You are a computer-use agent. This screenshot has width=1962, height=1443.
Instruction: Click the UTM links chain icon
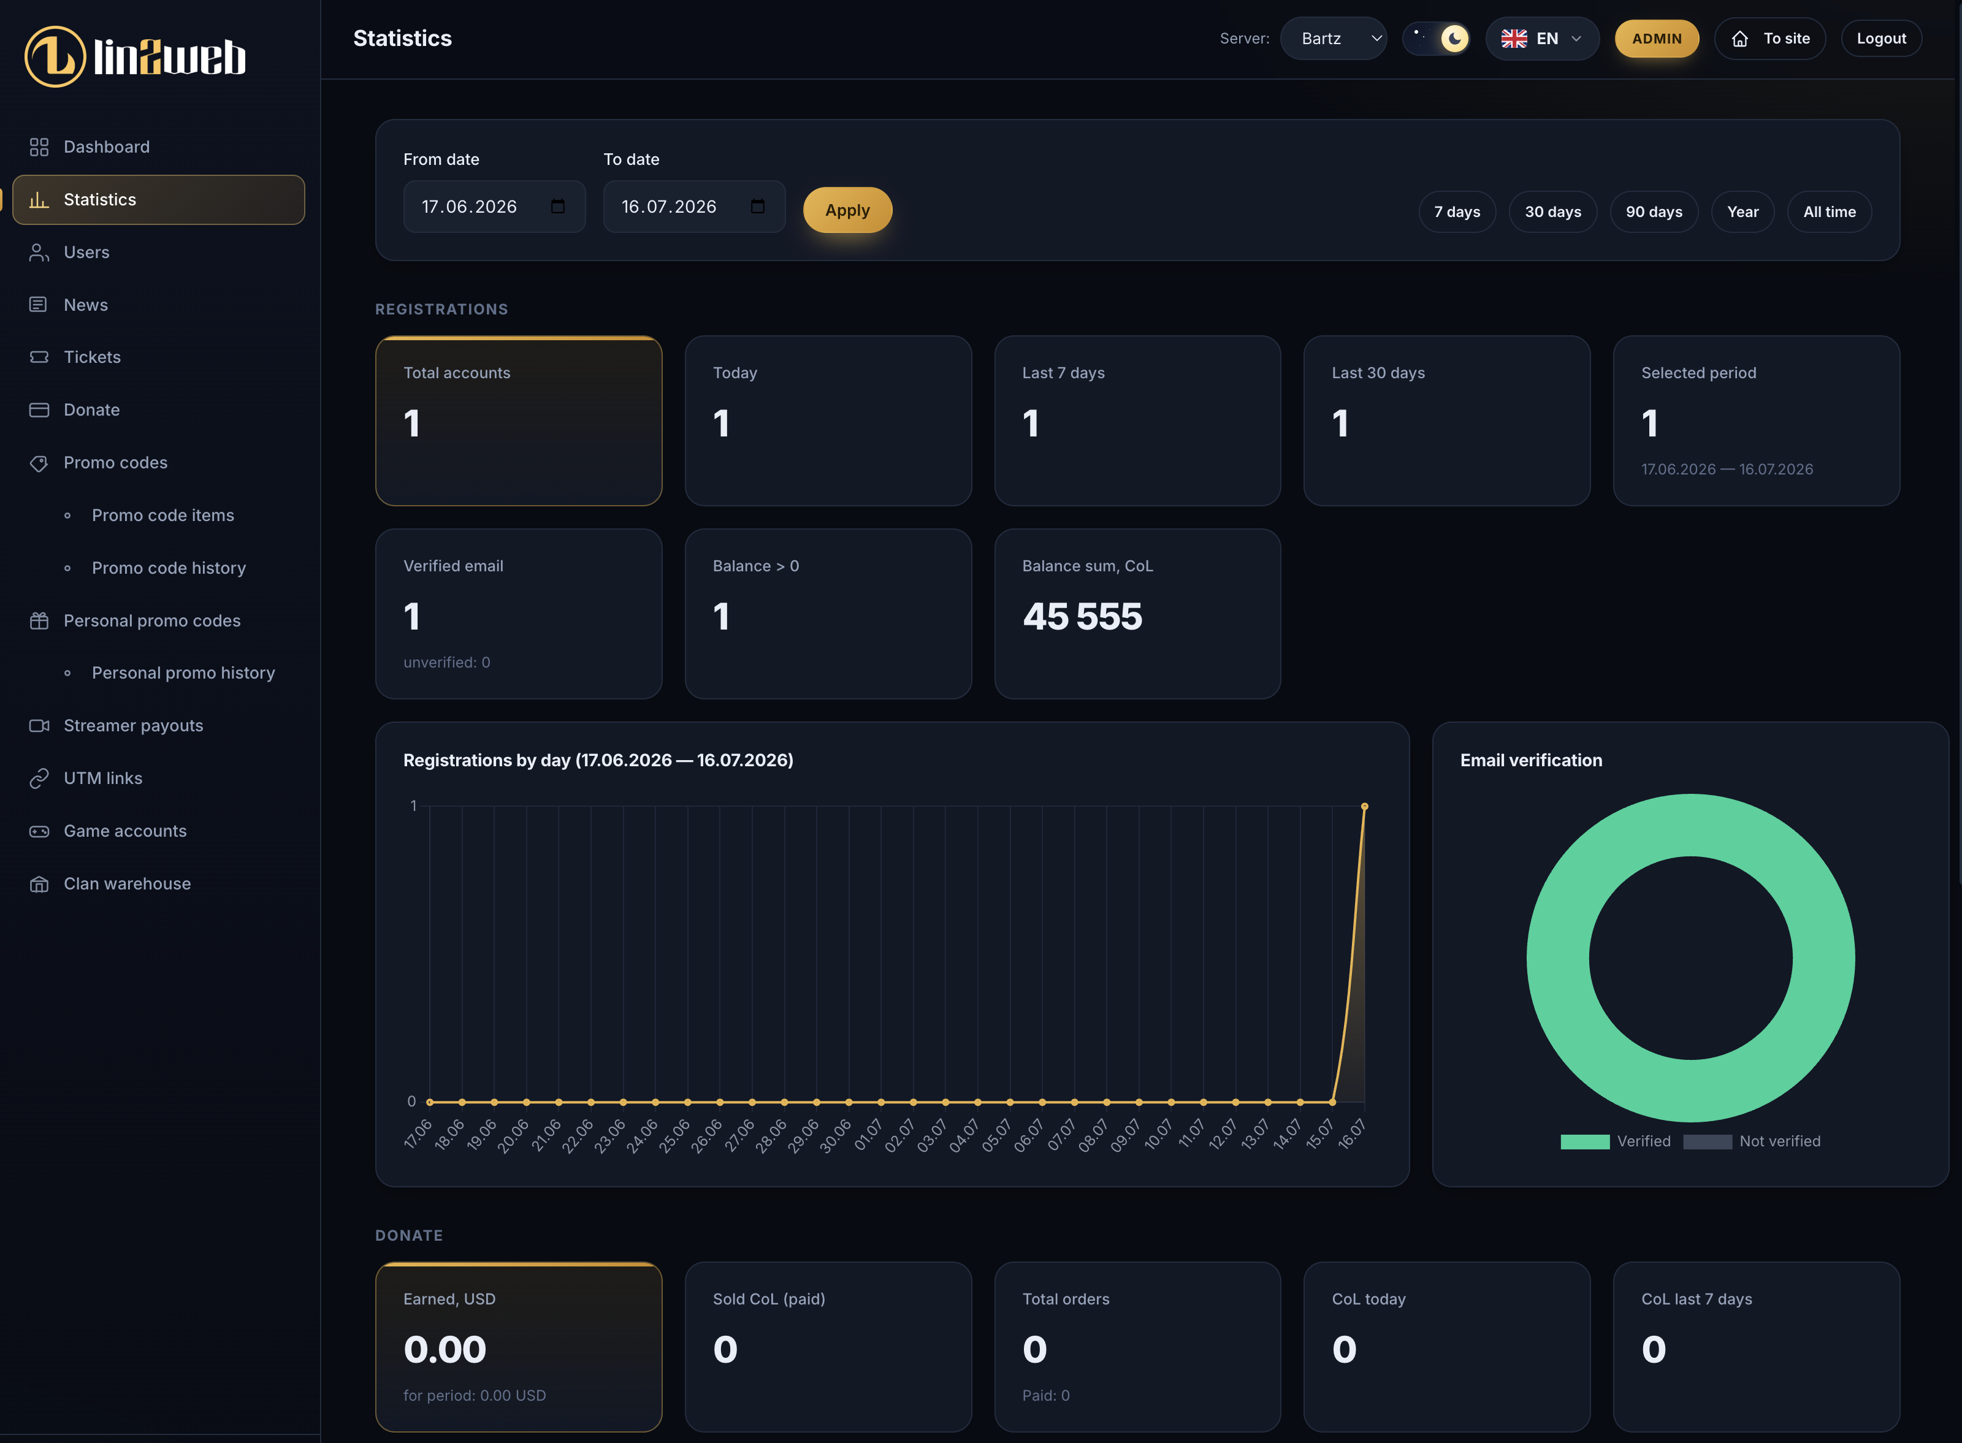tap(39, 779)
